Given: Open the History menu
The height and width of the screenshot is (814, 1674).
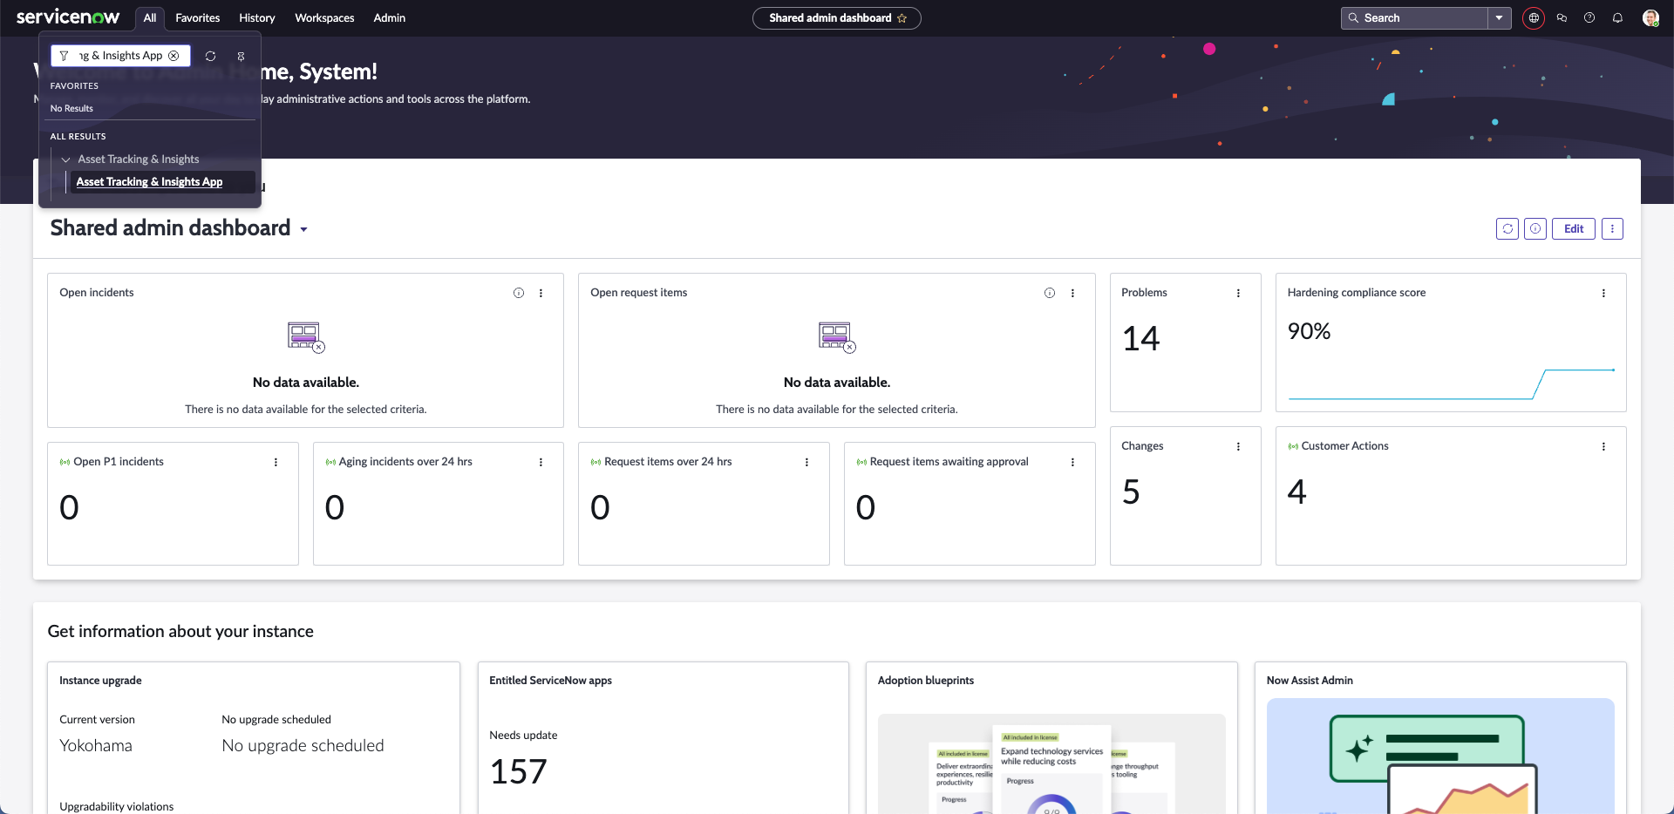Looking at the screenshot, I should pos(257,17).
